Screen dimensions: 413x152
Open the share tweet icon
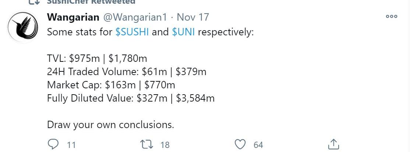tap(333, 144)
